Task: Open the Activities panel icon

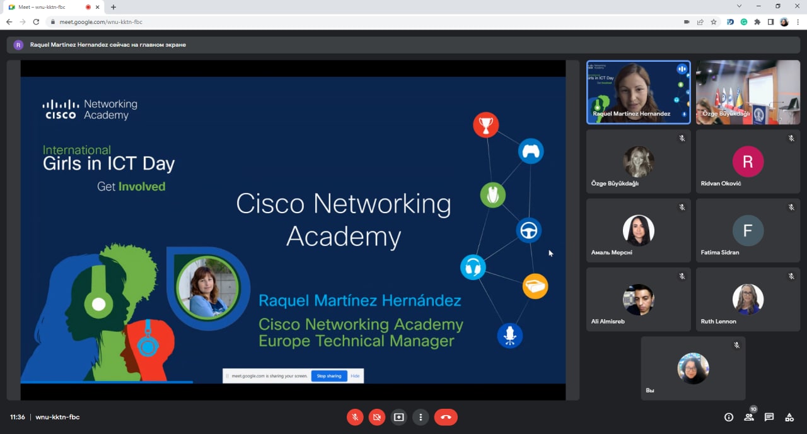Action: (789, 417)
